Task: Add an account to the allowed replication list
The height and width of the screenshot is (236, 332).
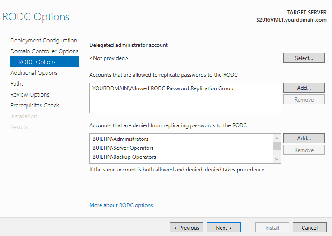Action: click(304, 88)
